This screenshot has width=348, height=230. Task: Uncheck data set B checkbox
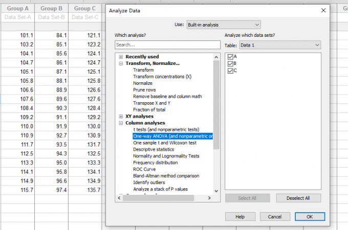tap(230, 64)
